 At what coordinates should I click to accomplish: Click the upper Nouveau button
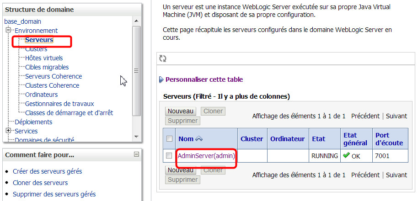point(181,111)
